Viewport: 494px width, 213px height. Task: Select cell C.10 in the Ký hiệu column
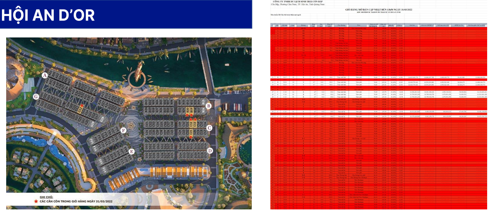click(285, 92)
